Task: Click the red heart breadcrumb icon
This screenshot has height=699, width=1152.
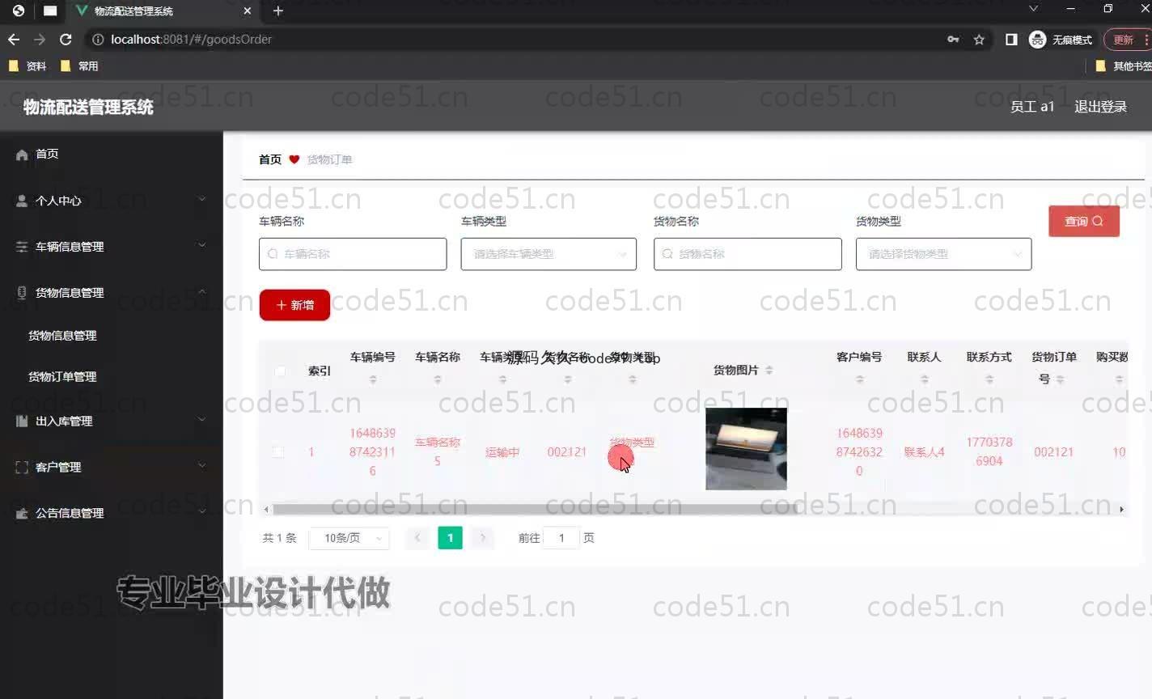Action: coord(294,159)
